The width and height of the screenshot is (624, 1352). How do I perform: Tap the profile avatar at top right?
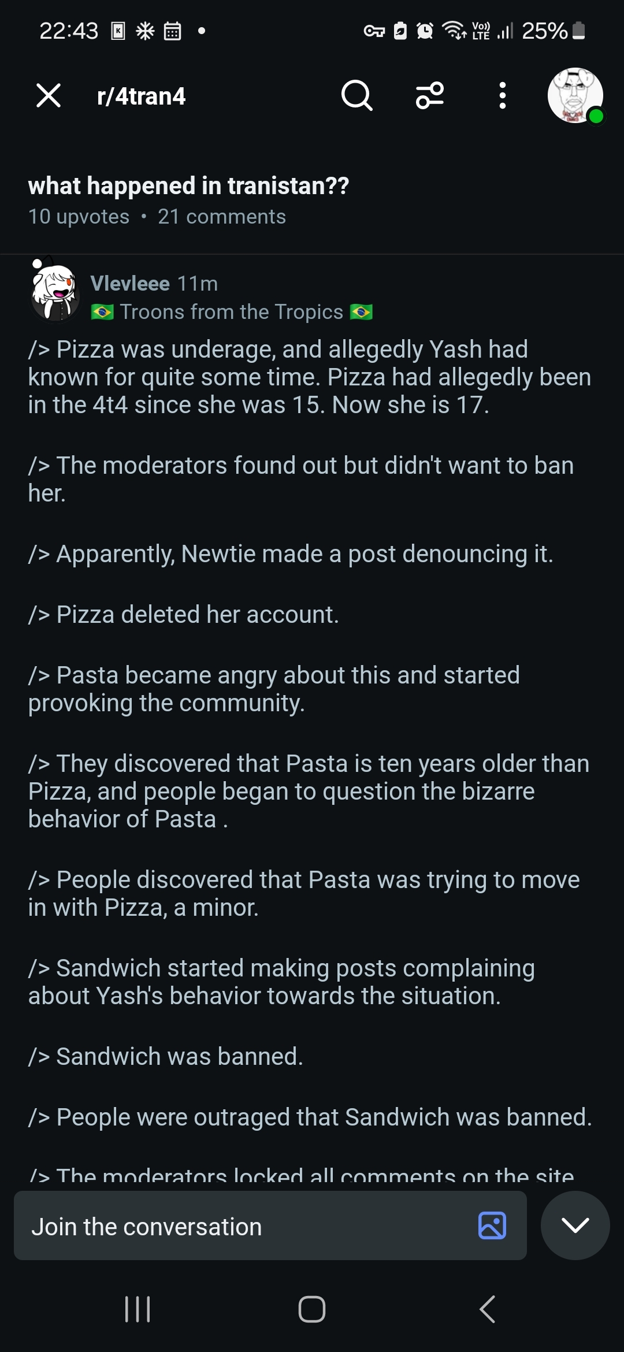tap(575, 95)
